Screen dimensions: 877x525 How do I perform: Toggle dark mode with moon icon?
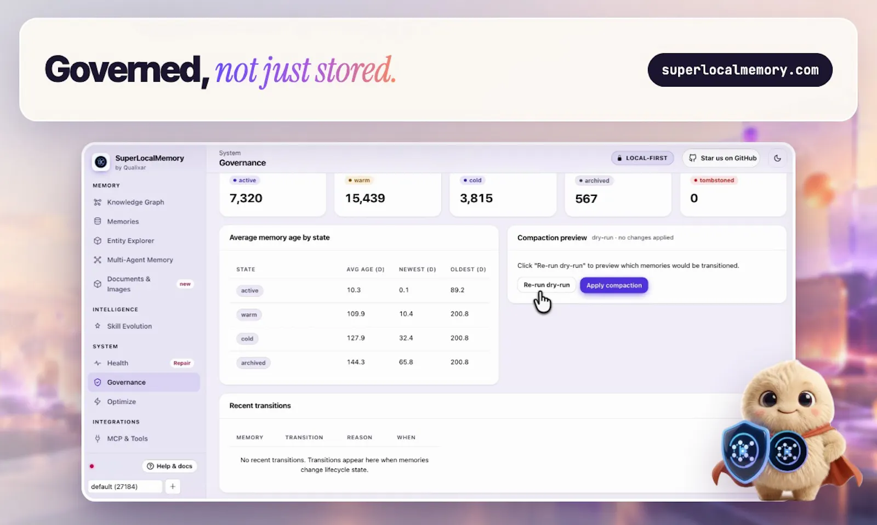[777, 158]
